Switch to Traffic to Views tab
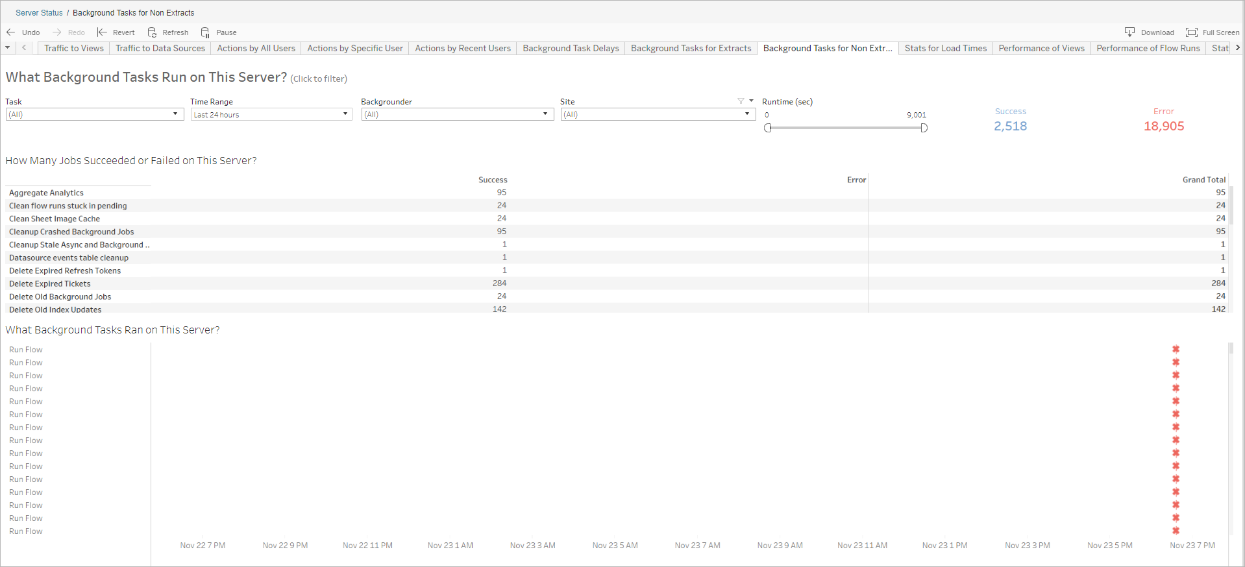1245x567 pixels. pyautogui.click(x=74, y=48)
